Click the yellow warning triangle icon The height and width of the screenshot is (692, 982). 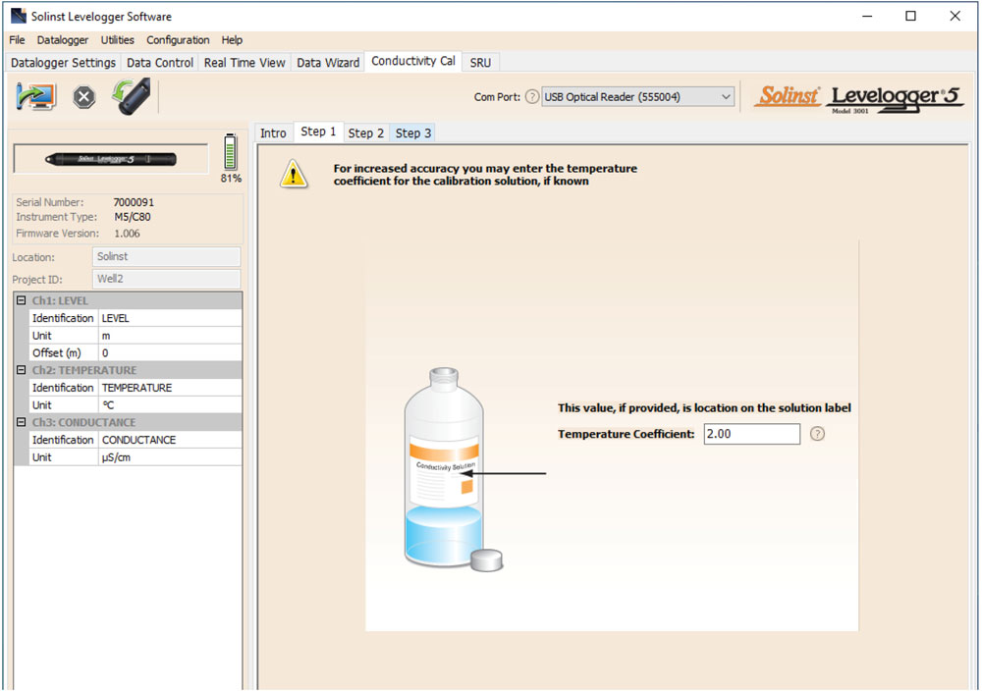tap(294, 175)
